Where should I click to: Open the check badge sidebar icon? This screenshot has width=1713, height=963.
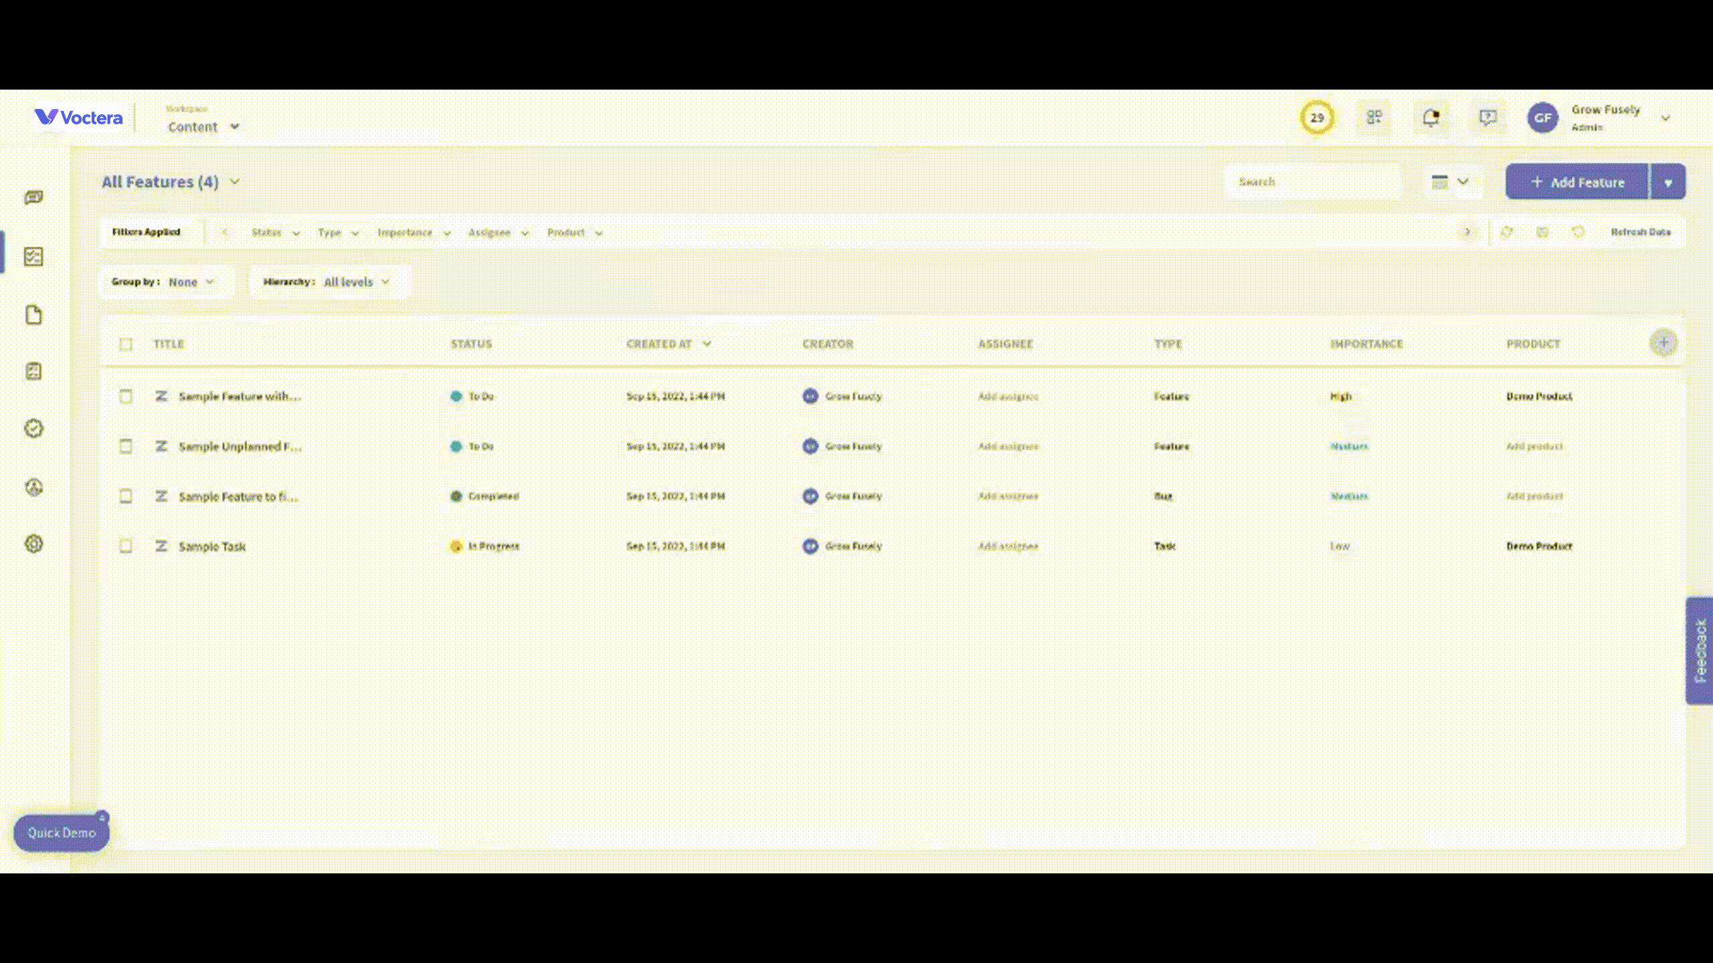point(33,429)
